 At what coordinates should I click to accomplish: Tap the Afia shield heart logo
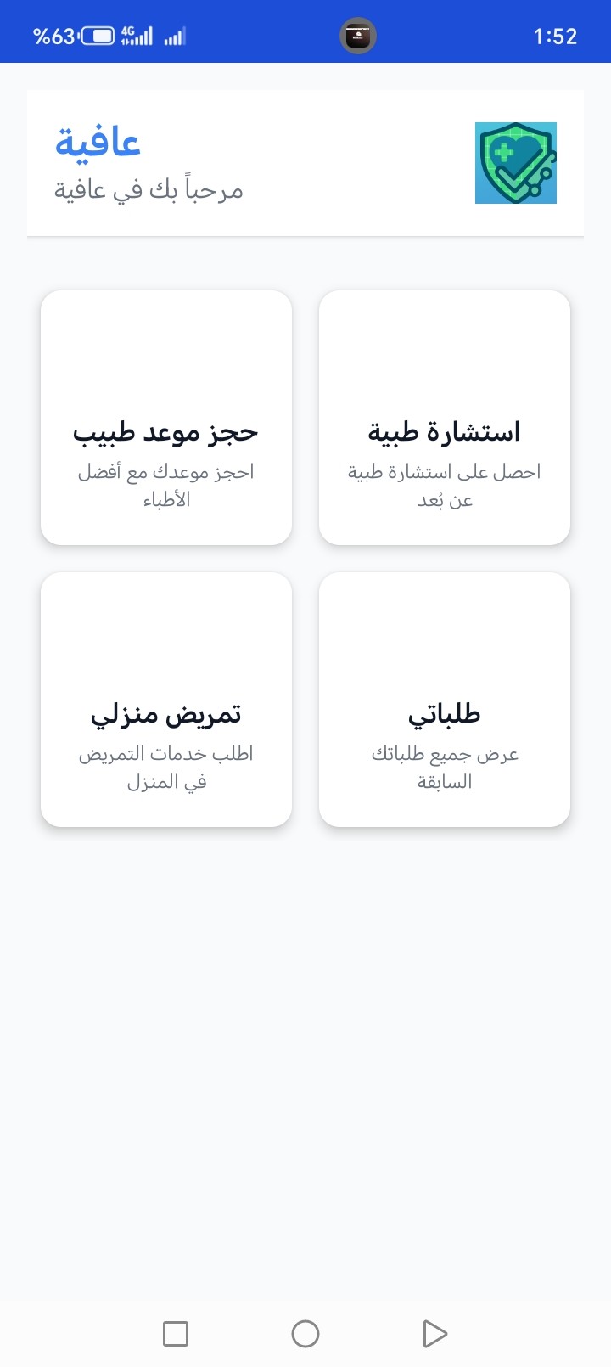515,163
